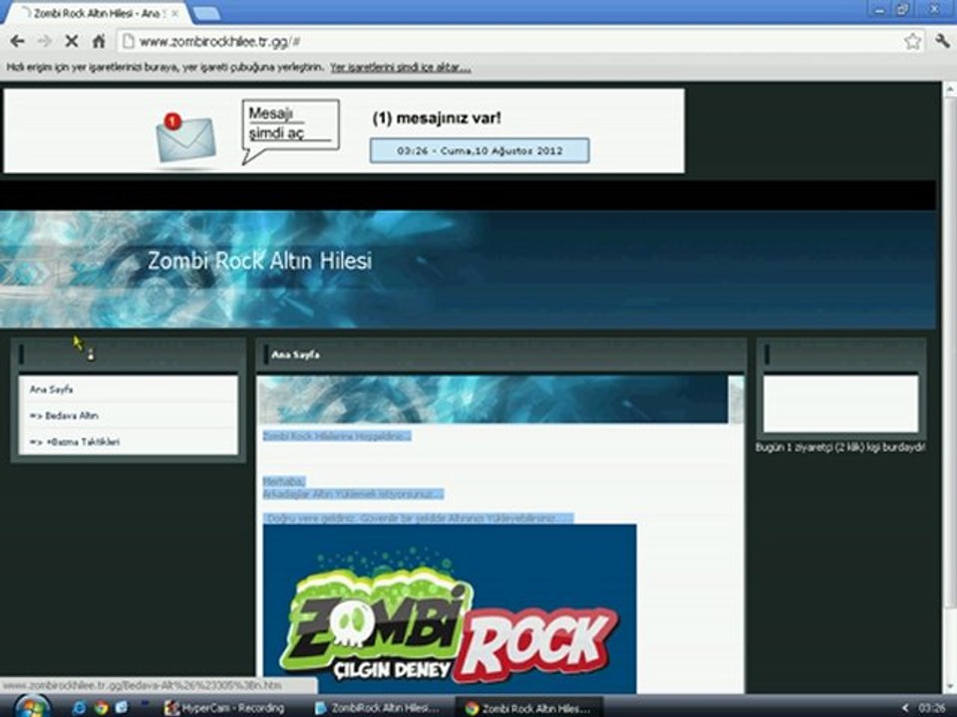Click the show desktop quick launch icon
Viewport: 957px width, 717px height.
pos(122,707)
